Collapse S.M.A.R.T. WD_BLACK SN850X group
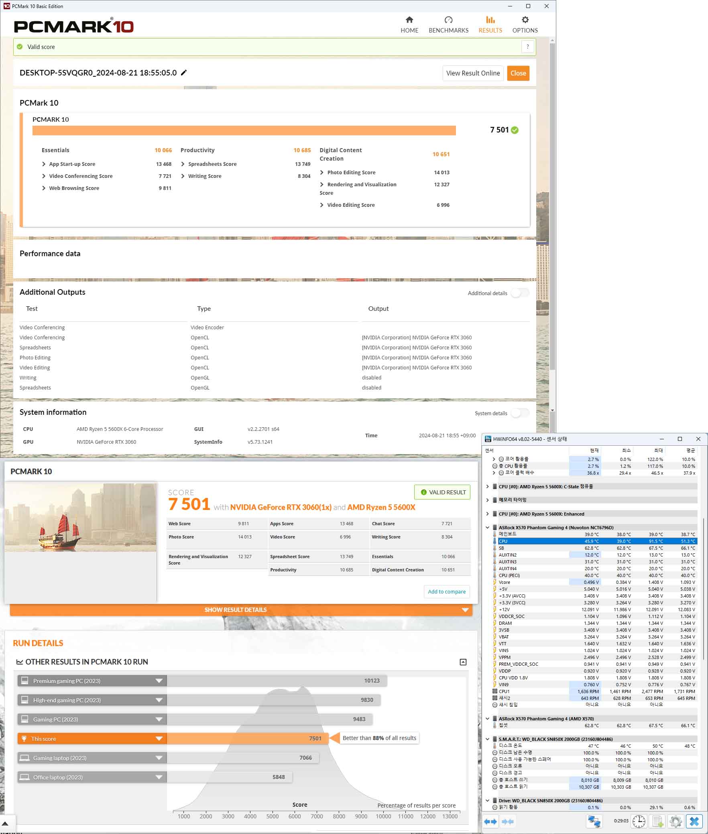The width and height of the screenshot is (708, 834). point(488,739)
